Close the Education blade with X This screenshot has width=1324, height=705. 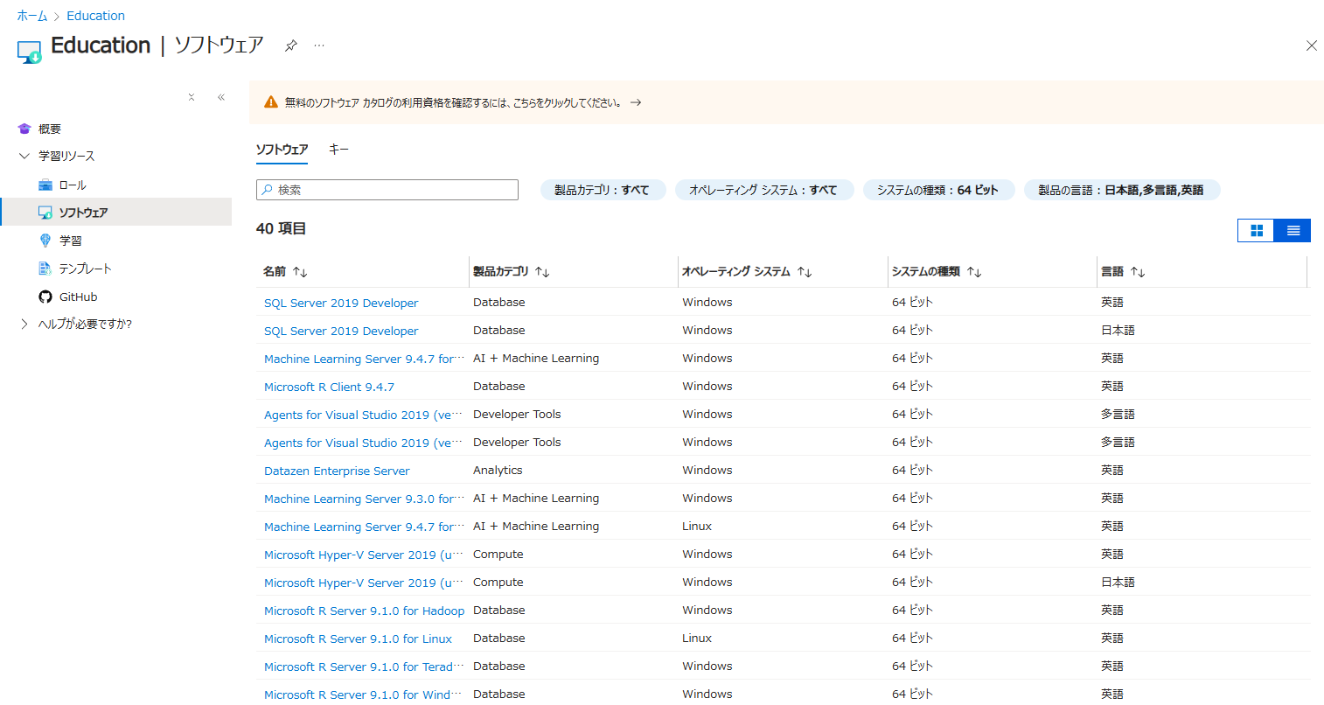1311,45
